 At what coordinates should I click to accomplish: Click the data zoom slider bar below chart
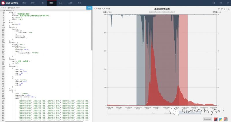tap(162, 113)
